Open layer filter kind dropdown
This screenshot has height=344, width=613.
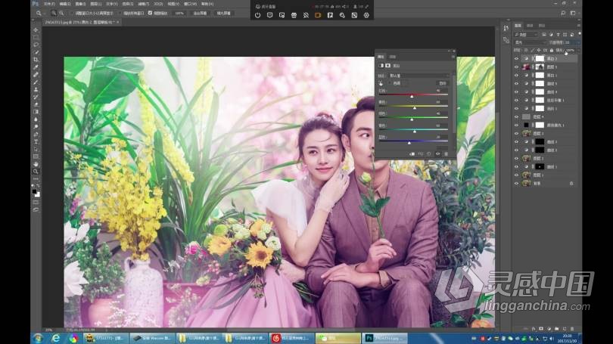point(526,35)
